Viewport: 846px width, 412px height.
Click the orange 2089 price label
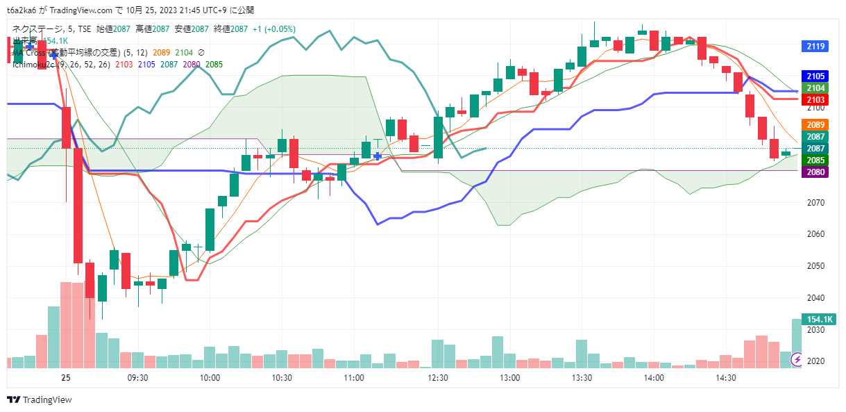pos(815,125)
